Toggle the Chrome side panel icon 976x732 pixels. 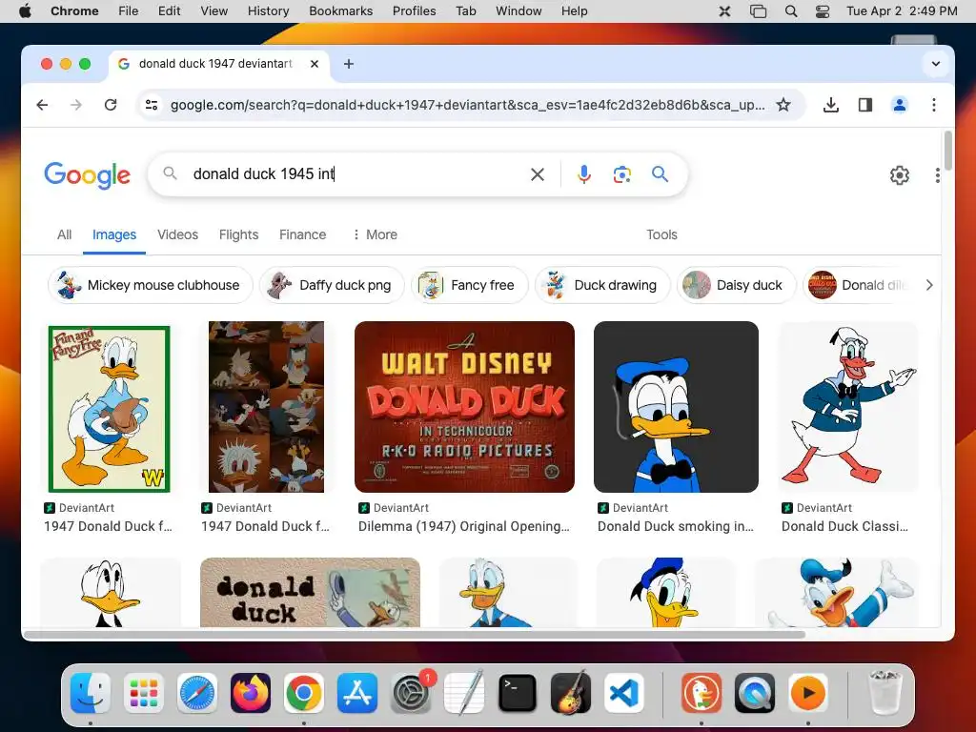point(865,105)
